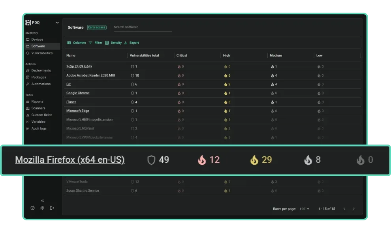This screenshot has width=391, height=233.
Task: Click the PDQ logo icon
Action: [x=28, y=23]
